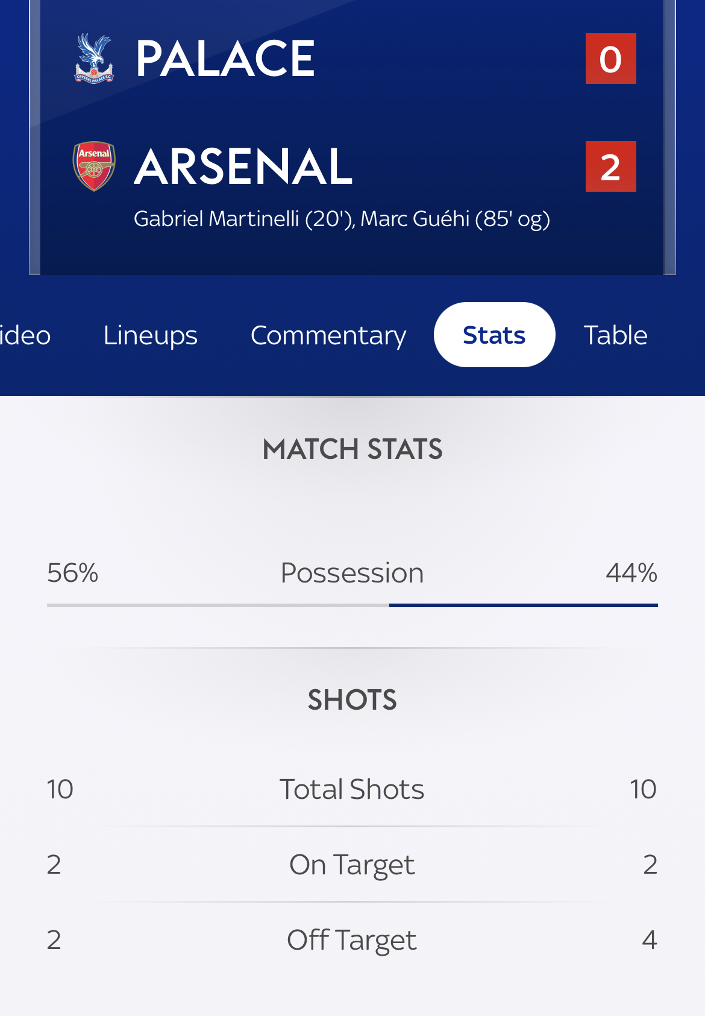Select the Total Shots row
Screen dimensions: 705x1016
pyautogui.click(x=352, y=789)
